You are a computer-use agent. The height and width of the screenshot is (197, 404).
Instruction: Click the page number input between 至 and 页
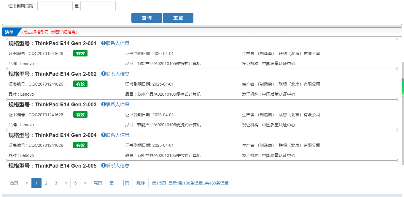point(119,183)
